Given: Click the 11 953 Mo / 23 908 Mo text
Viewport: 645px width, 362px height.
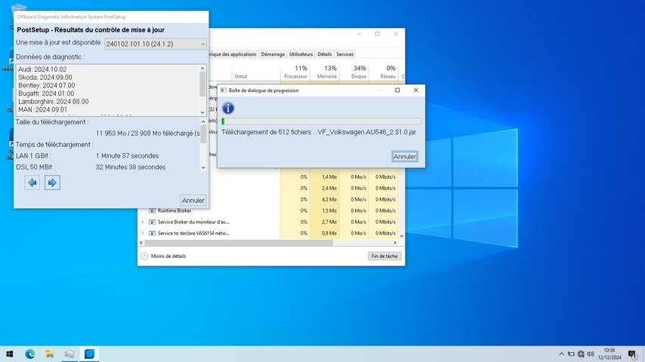Looking at the screenshot, I should click(x=148, y=133).
